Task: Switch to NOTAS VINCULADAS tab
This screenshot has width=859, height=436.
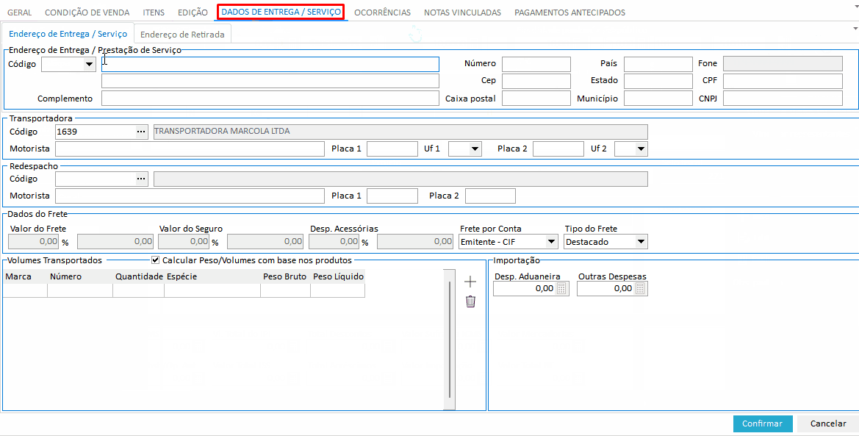Action: coord(462,12)
